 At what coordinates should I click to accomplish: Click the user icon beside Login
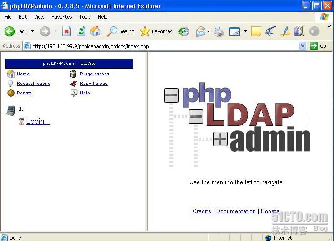[x=21, y=121]
